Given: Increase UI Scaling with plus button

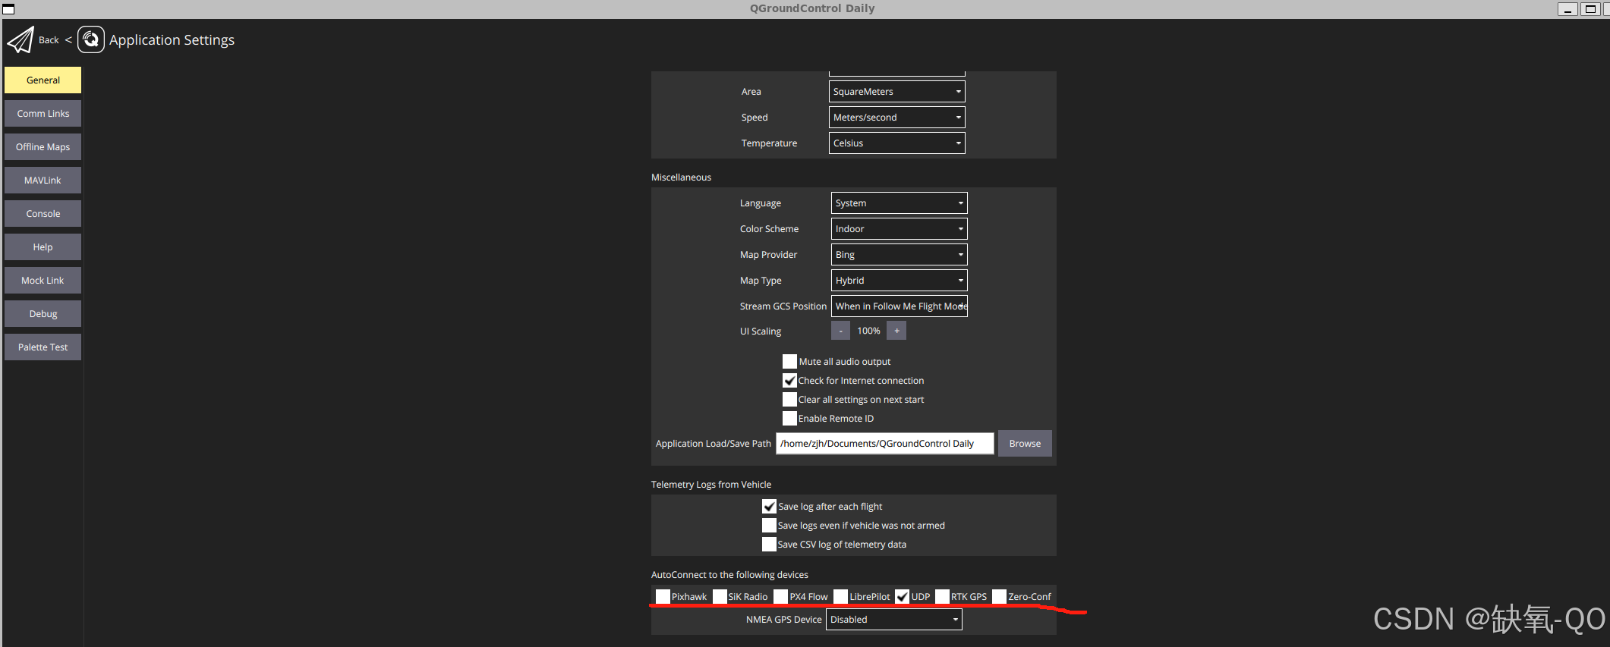Looking at the screenshot, I should click(x=896, y=331).
